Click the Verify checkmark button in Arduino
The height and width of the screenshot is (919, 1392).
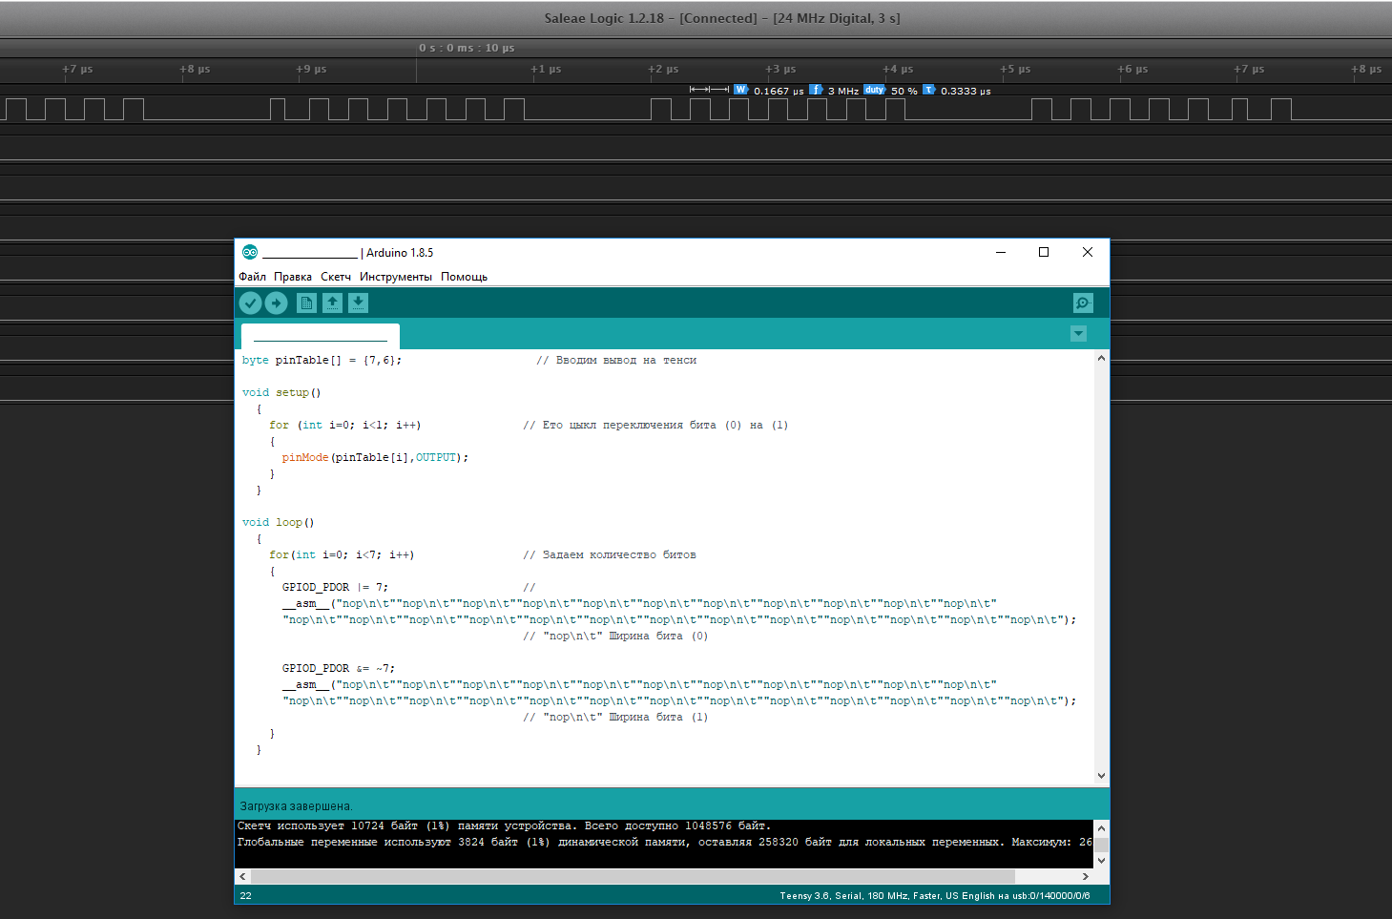pos(250,303)
